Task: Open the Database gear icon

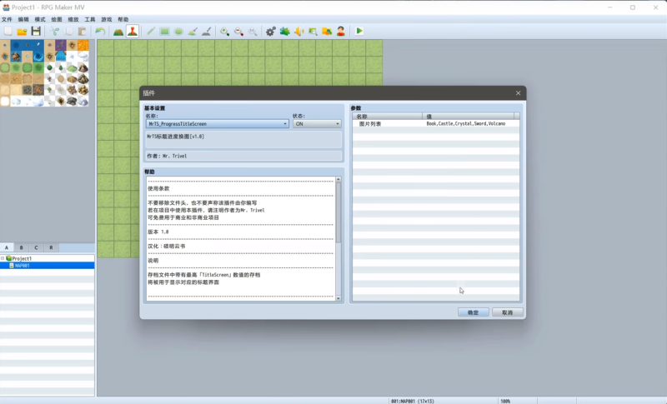Action: [270, 31]
